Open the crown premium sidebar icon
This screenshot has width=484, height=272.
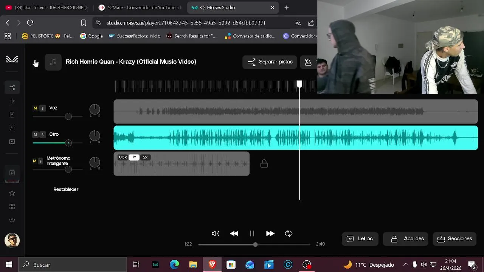click(x=12, y=220)
